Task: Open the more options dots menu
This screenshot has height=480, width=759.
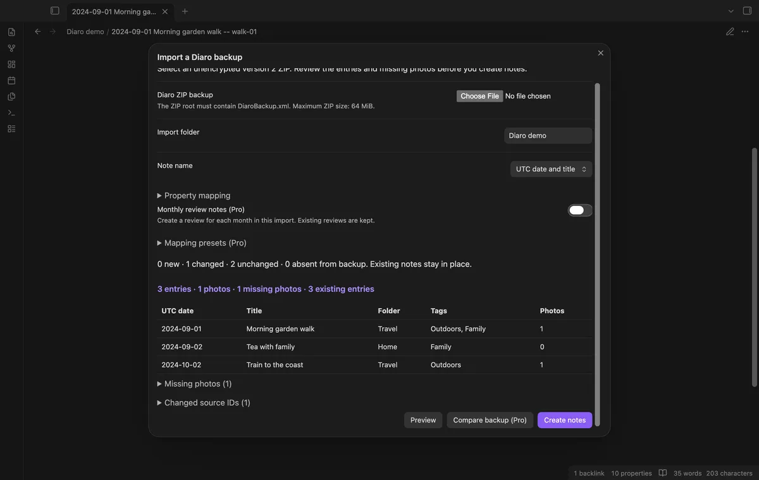Action: point(746,32)
